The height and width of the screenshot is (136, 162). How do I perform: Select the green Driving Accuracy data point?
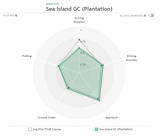click(103, 65)
